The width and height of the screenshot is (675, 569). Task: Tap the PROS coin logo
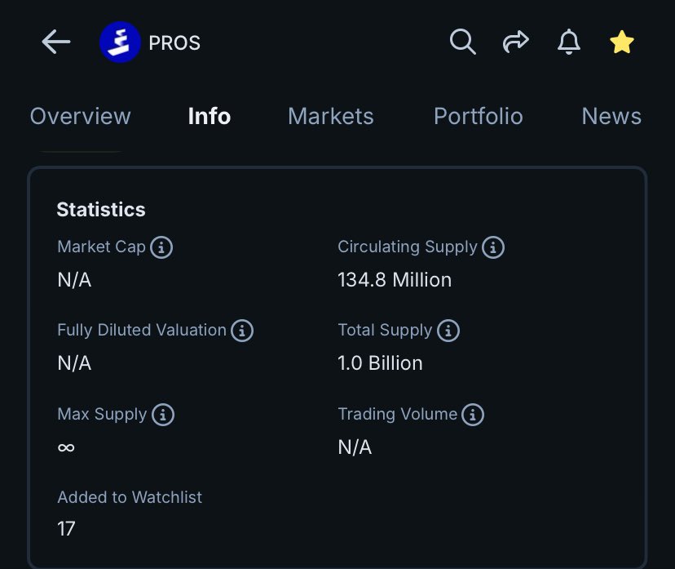[x=120, y=42]
